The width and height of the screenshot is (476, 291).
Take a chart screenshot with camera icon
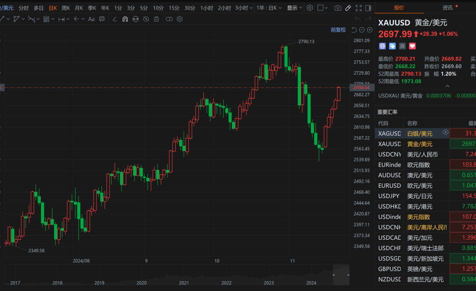338,8
